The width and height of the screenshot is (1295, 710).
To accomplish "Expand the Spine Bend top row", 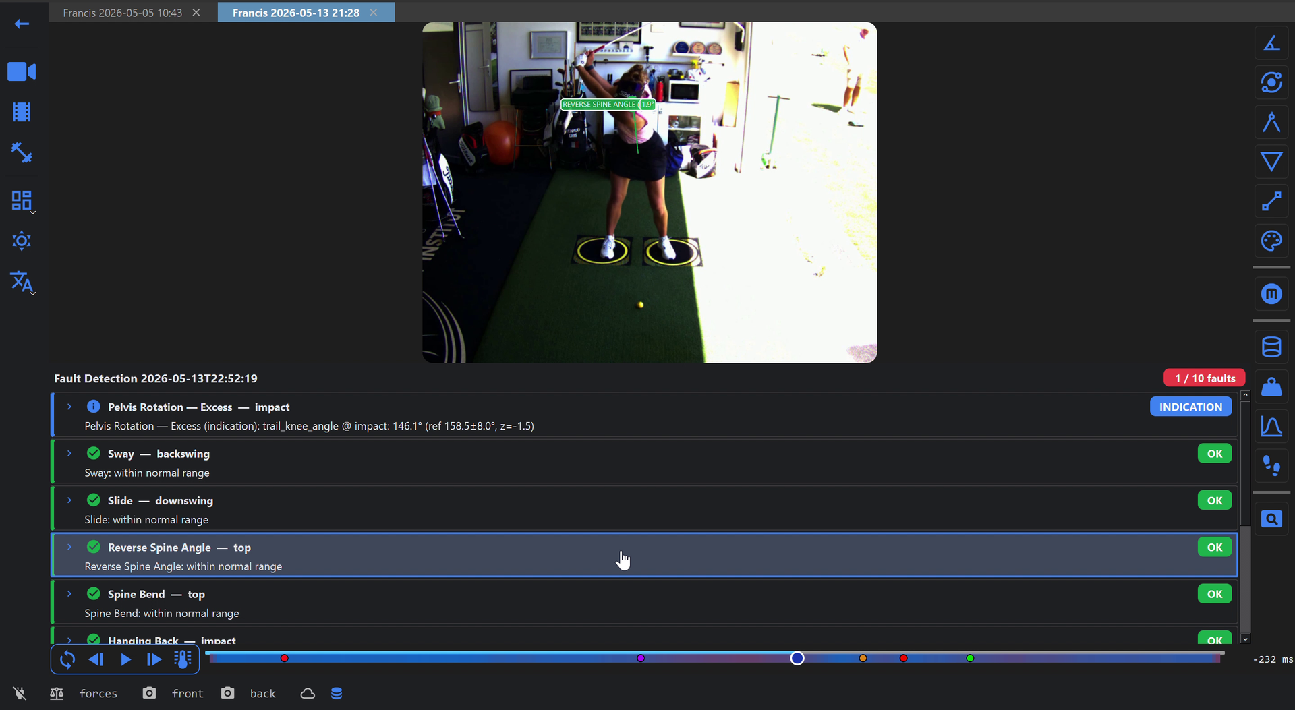I will click(69, 593).
